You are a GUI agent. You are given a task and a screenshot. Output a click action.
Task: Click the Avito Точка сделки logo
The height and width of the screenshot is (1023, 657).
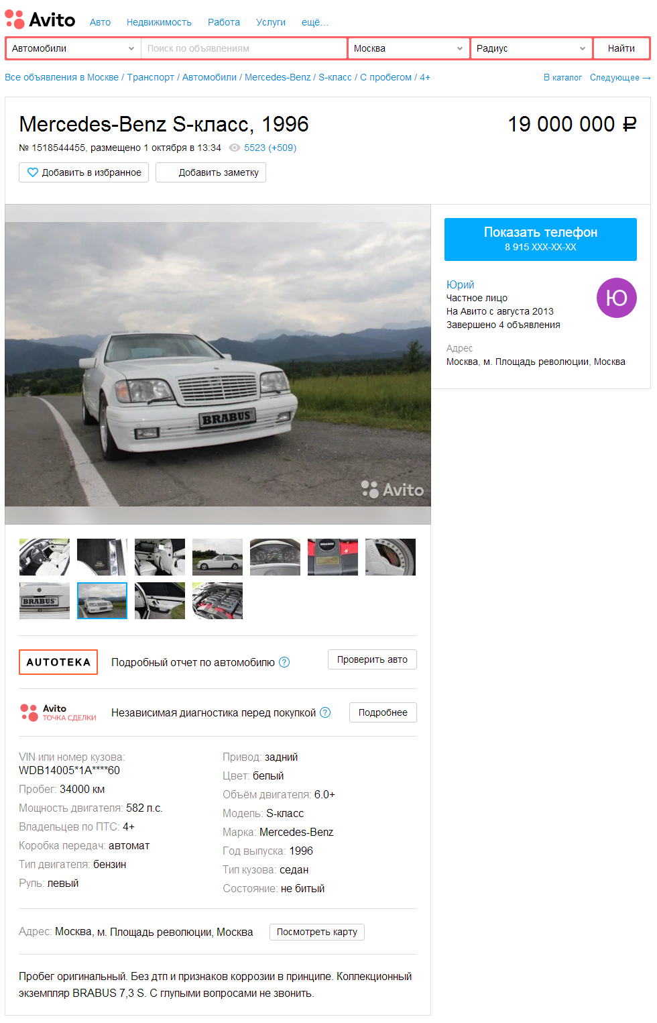pyautogui.click(x=58, y=712)
